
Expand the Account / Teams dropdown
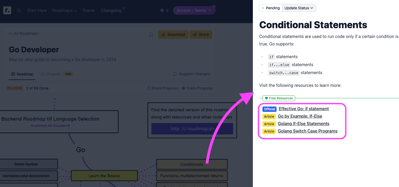pos(194,11)
